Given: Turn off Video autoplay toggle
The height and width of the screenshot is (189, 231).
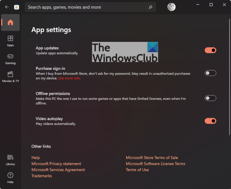Looking at the screenshot, I should pyautogui.click(x=210, y=121).
